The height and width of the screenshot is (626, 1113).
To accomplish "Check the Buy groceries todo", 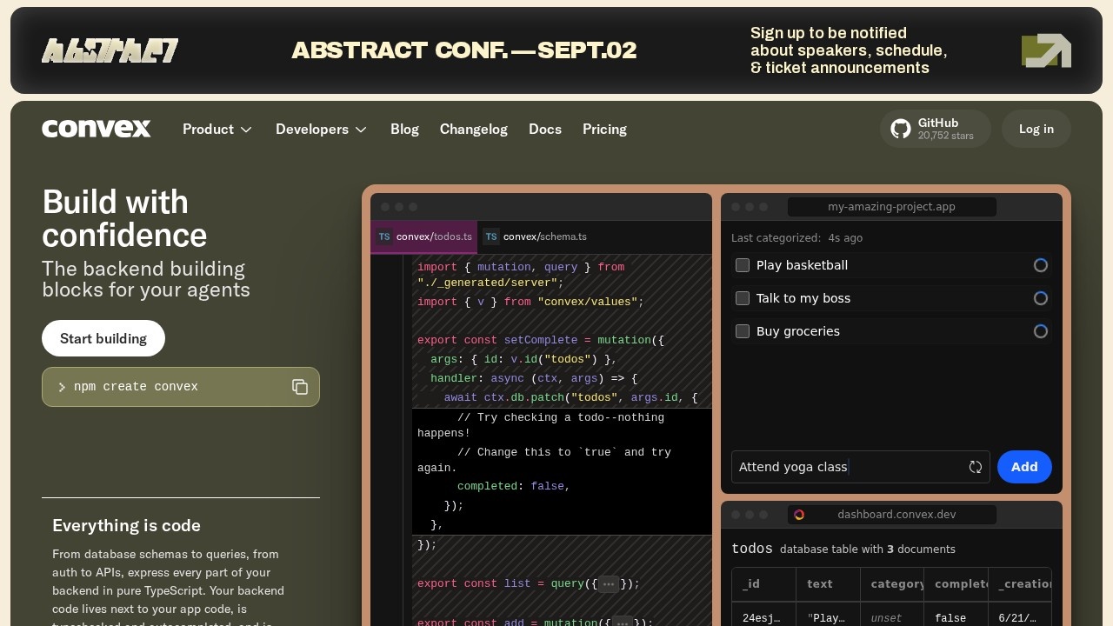I will (743, 331).
